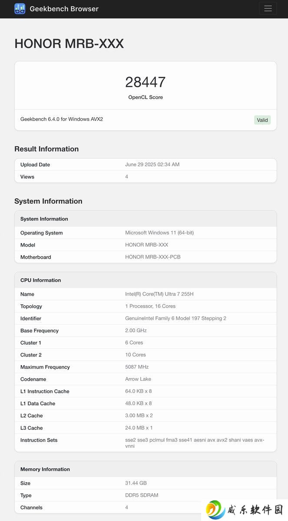Click the System Information section heading
The image size is (288, 521).
point(48,201)
